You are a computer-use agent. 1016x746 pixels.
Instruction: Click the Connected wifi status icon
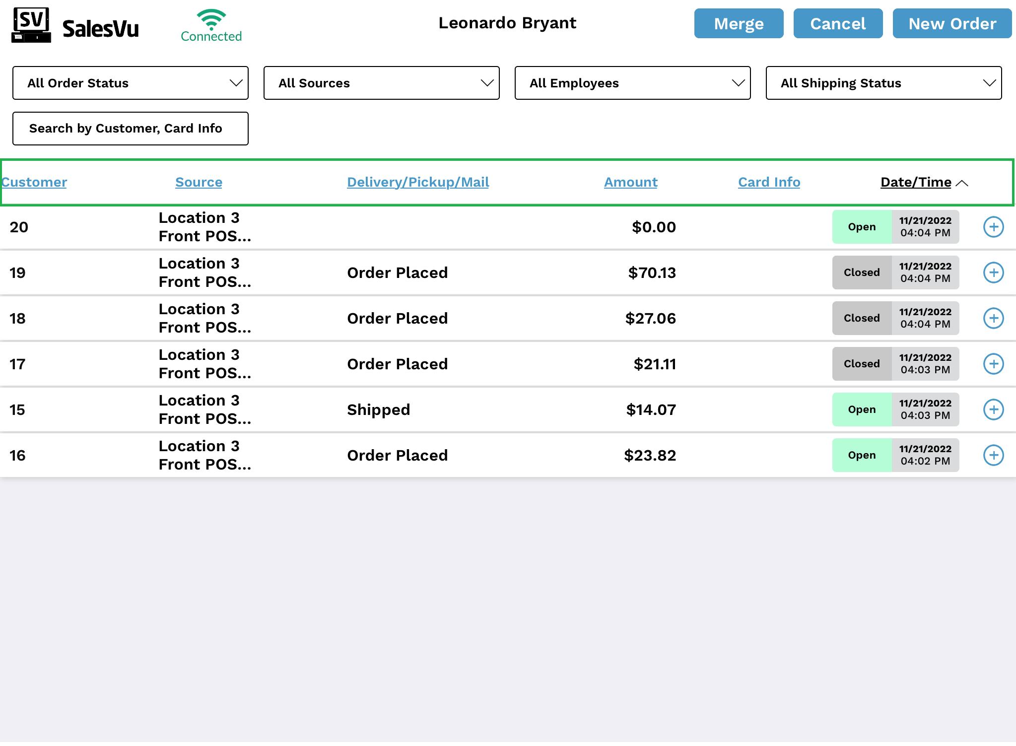click(x=211, y=20)
